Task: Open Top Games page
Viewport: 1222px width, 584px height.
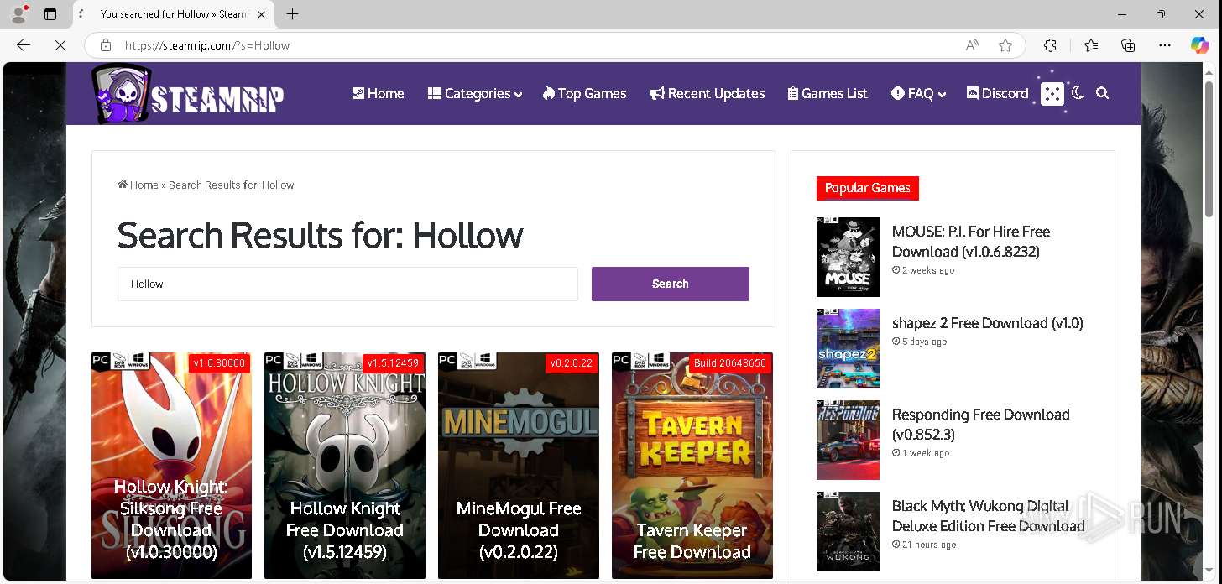Action: click(x=584, y=93)
